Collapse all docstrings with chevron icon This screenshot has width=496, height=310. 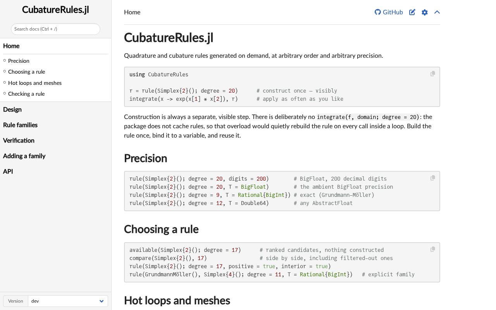pyautogui.click(x=437, y=12)
